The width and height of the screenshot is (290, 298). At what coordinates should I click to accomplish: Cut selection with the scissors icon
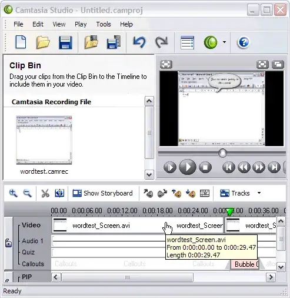pyautogui.click(x=45, y=193)
